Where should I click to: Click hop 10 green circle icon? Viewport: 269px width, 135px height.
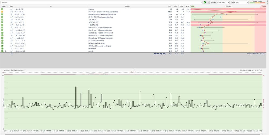[x=2, y=33]
